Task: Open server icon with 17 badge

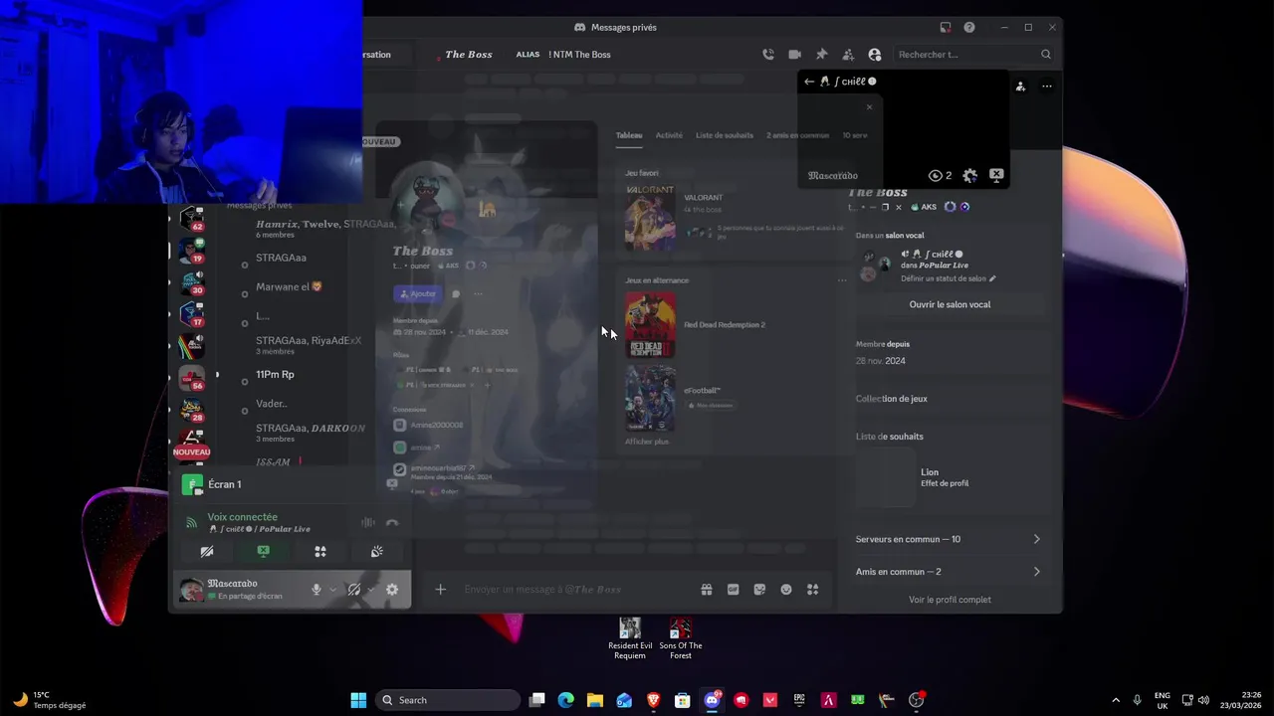Action: coord(191,315)
